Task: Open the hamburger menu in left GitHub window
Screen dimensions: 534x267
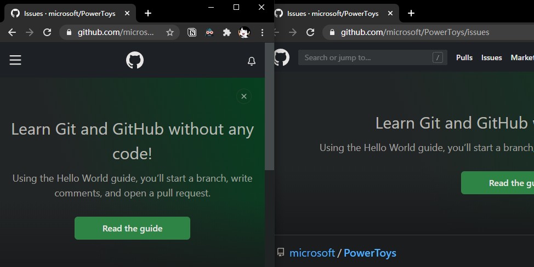Action: pyautogui.click(x=15, y=60)
